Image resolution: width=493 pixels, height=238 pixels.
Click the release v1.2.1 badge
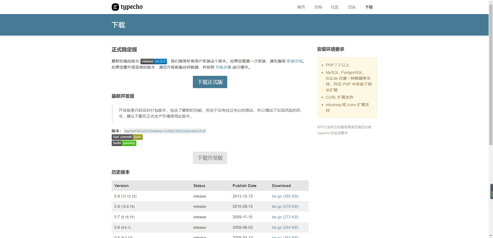tap(154, 61)
